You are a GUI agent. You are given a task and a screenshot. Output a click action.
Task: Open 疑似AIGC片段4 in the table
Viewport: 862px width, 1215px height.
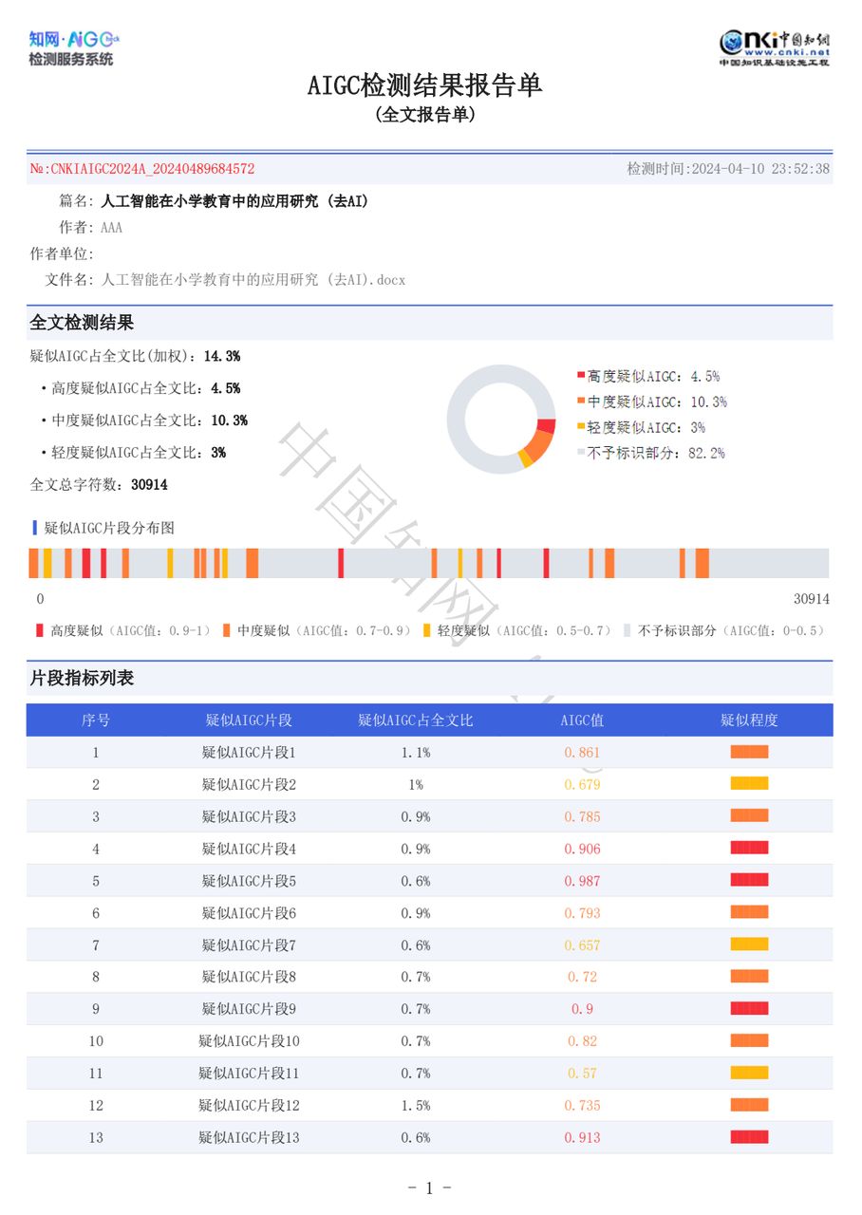pos(249,850)
